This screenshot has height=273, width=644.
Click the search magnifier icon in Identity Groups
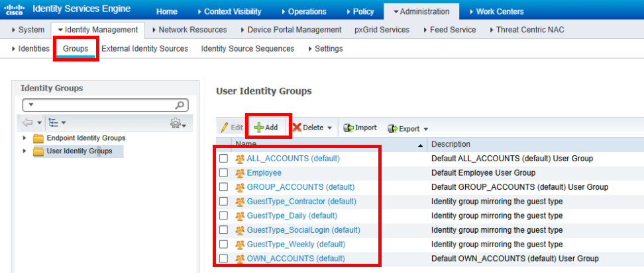pos(179,105)
